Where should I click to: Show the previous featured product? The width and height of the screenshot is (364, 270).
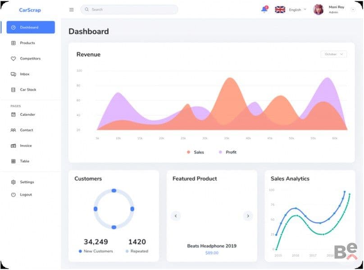click(176, 216)
